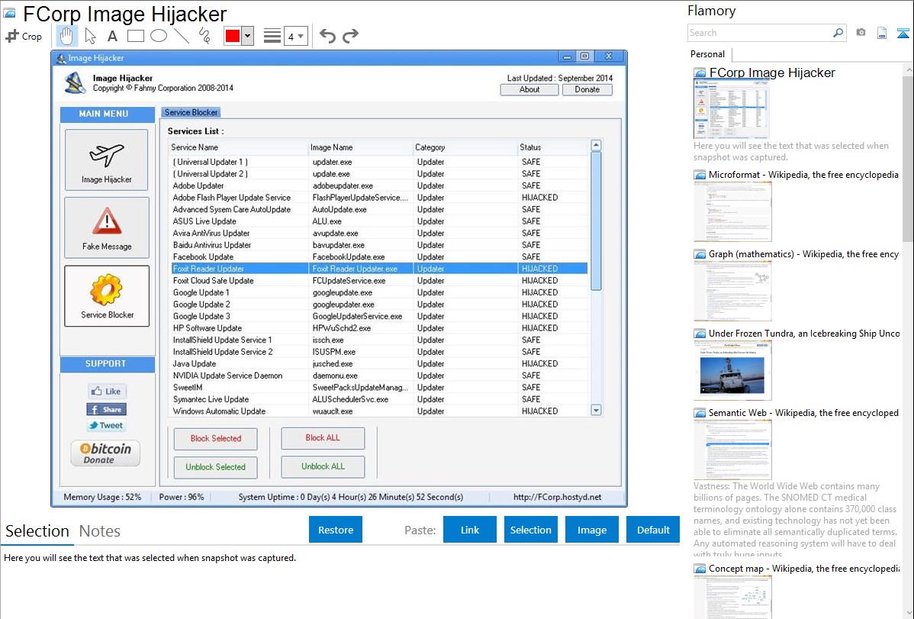
Task: Click the Facebook Share button
Action: click(107, 410)
